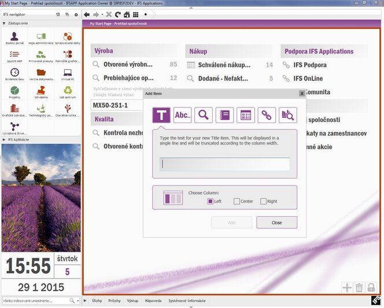Open the Projekty shortcut
This screenshot has height=308, width=384.
point(14,92)
